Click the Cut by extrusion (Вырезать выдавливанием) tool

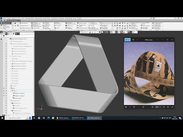pos(36,25)
